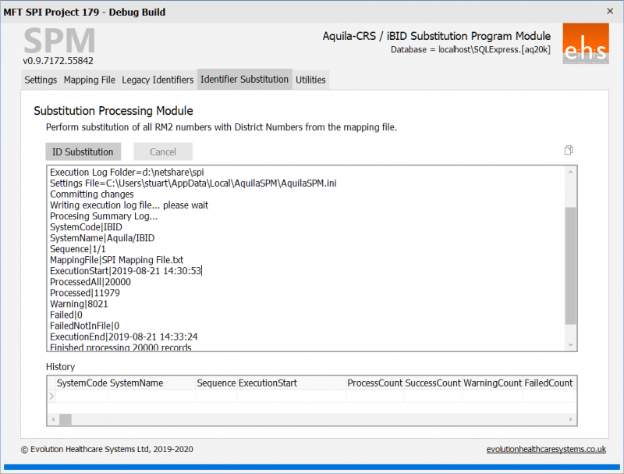The image size is (624, 474).
Task: Copy log output using clipboard icon
Action: pos(569,150)
